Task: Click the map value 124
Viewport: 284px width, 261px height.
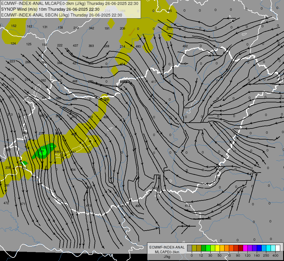Action: coord(13,43)
